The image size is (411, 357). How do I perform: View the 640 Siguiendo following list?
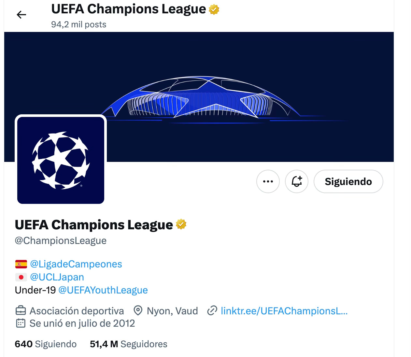pos(46,344)
